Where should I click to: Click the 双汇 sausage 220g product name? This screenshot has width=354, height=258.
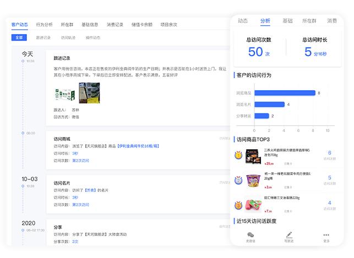(282, 198)
